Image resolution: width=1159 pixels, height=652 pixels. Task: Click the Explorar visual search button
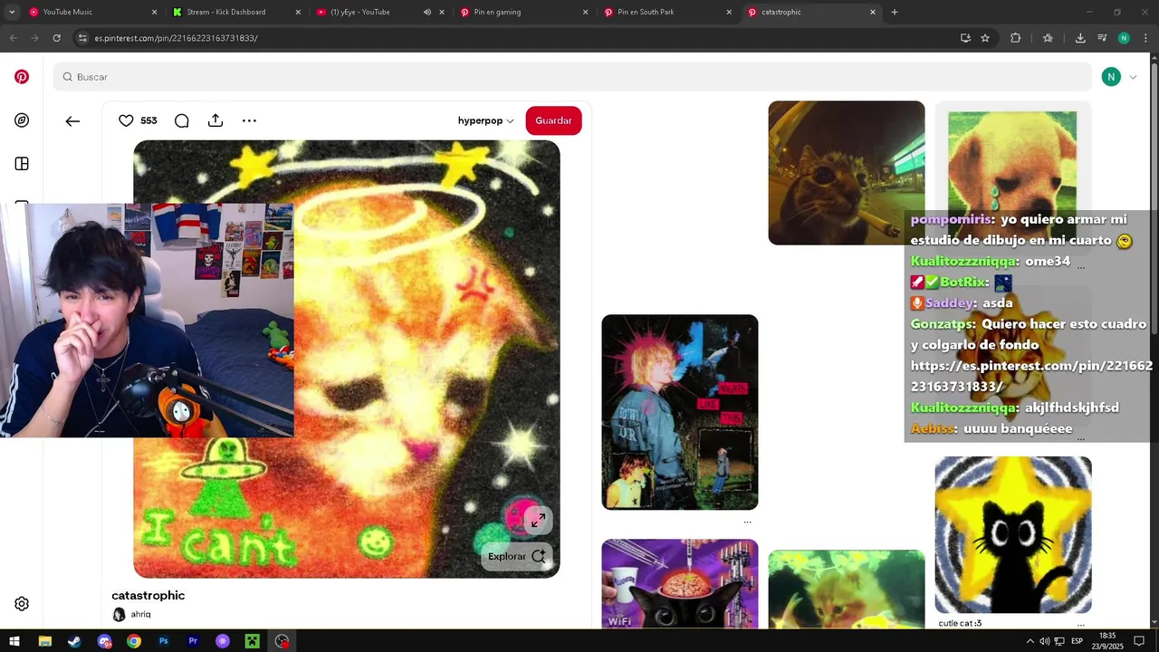pyautogui.click(x=517, y=556)
